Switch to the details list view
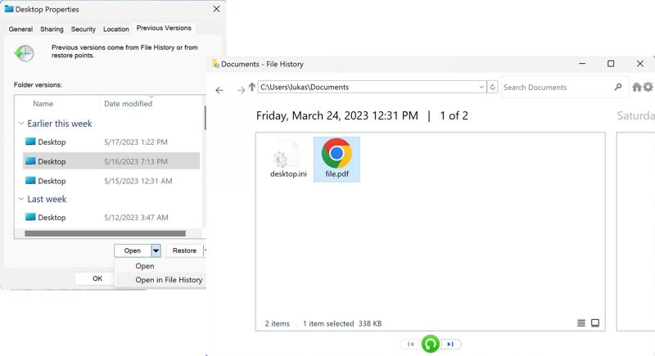Screen dimensions: 655x356 click(581, 323)
